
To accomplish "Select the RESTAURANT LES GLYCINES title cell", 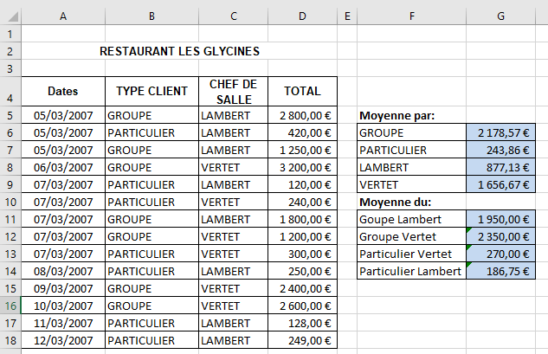I will (x=179, y=51).
